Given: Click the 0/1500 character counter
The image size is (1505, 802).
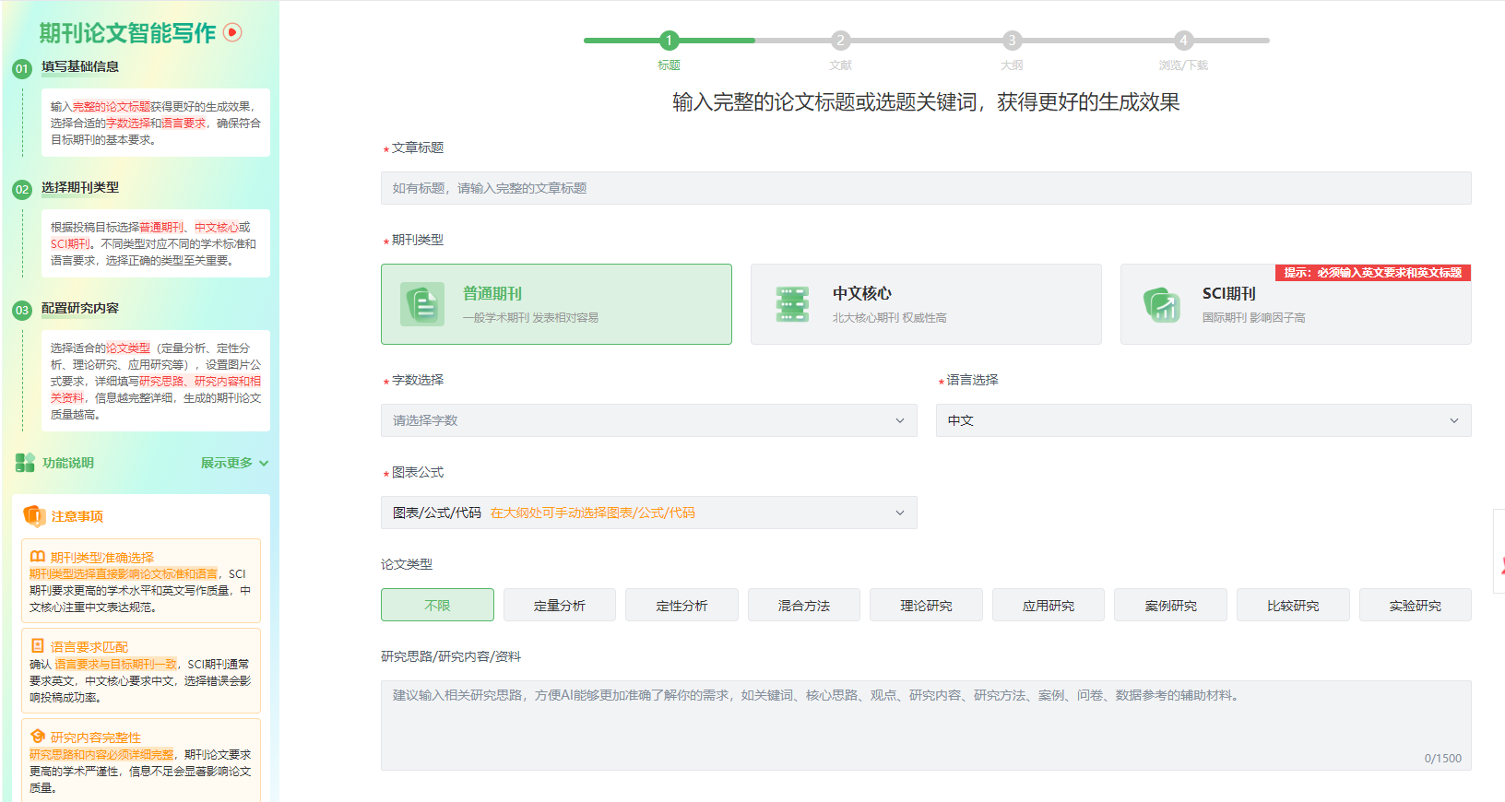Looking at the screenshot, I should (1443, 759).
